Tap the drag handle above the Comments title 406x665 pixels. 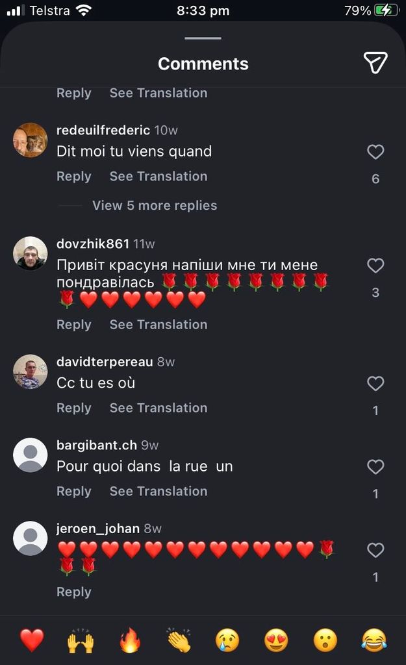pos(203,38)
